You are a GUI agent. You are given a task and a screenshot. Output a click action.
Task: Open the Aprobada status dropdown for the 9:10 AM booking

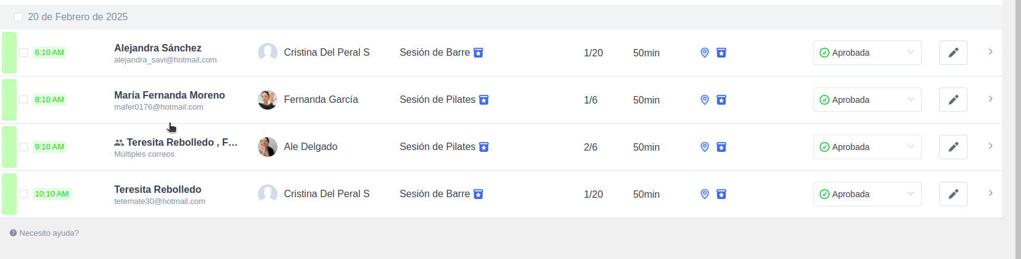(x=867, y=147)
